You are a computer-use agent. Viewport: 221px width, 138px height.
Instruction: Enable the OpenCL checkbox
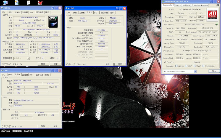(176, 66)
